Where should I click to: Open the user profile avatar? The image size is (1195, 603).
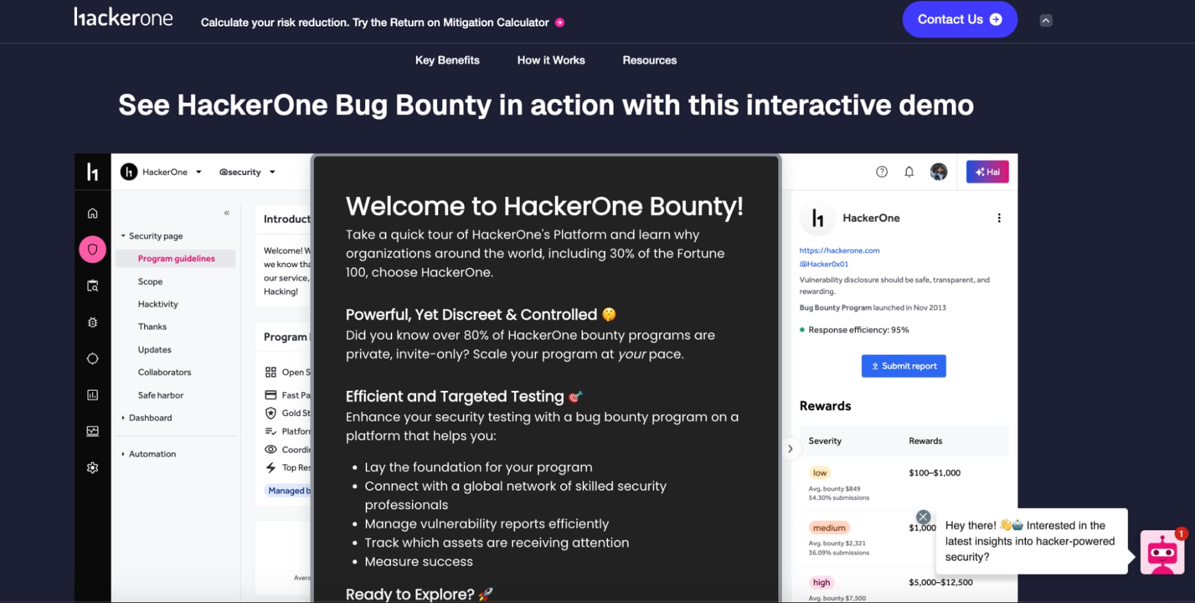tap(939, 172)
